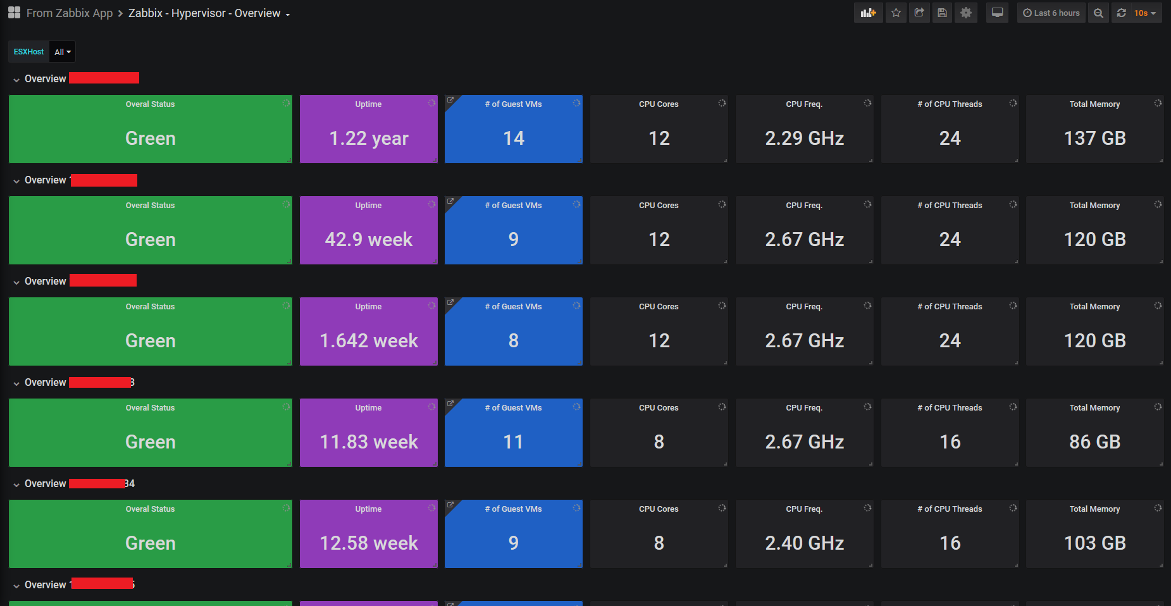Open the 'Last 6 hours' time picker
This screenshot has height=606, width=1171.
pos(1051,13)
